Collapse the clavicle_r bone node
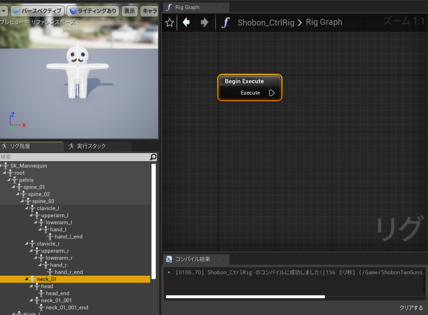Screen dimensions: 428x315 tap(27, 244)
